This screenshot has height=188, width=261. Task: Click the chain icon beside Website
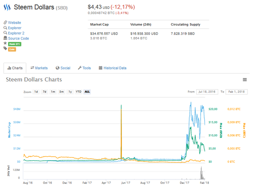[5, 22]
